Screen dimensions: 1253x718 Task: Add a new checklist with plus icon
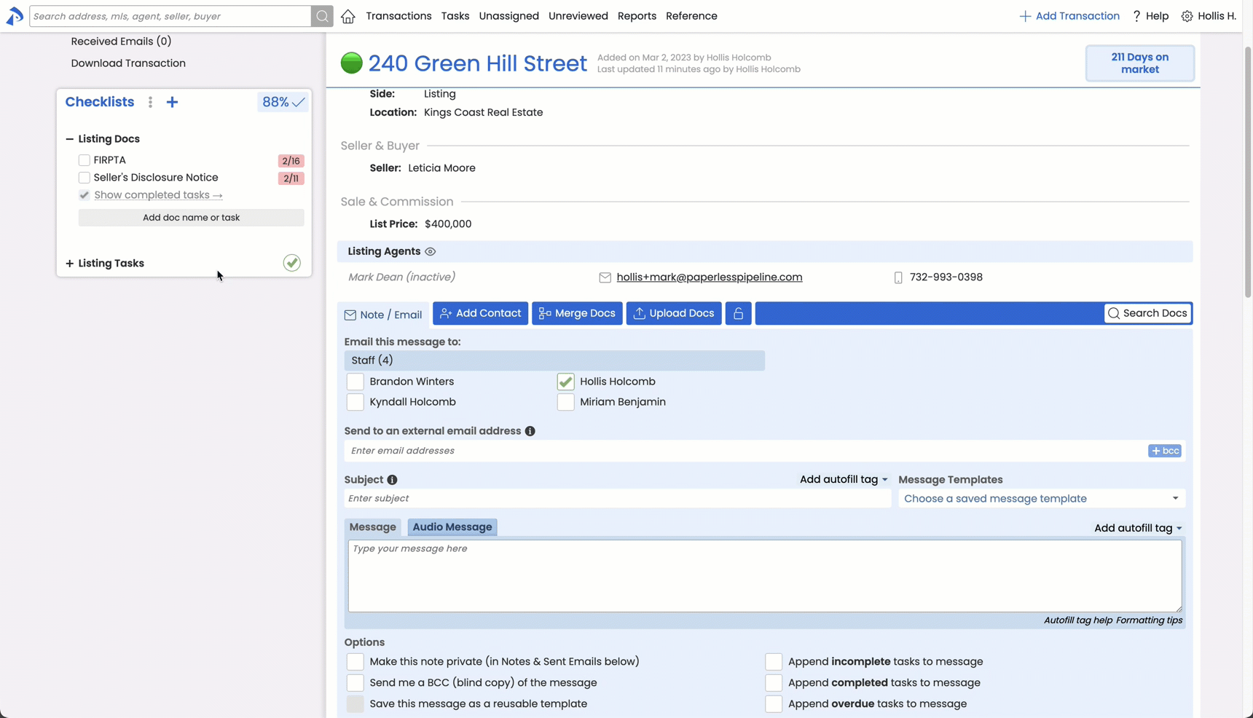click(x=172, y=102)
